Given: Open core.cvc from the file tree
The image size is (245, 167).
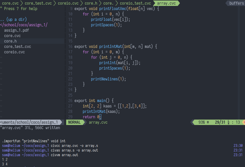Looking at the screenshot, I should (12, 36).
